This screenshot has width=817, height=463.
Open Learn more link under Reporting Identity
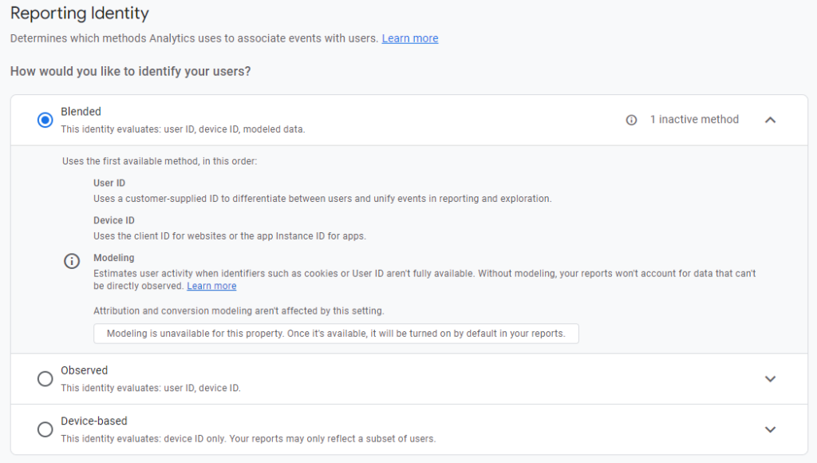[x=410, y=38]
